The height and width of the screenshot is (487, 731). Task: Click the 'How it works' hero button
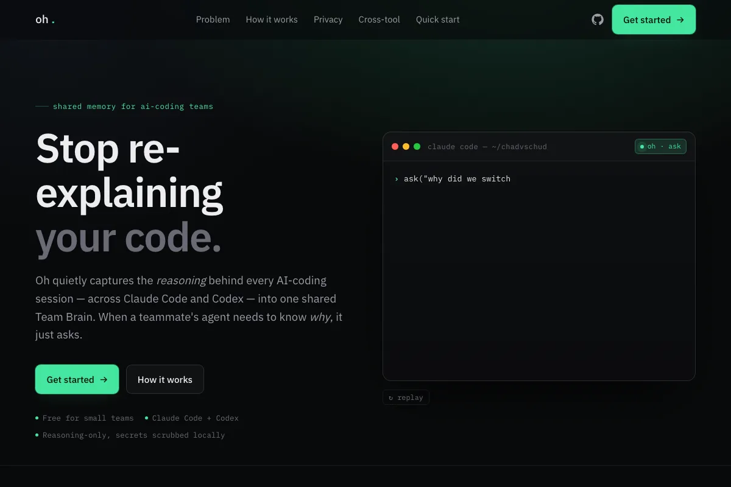coord(165,379)
